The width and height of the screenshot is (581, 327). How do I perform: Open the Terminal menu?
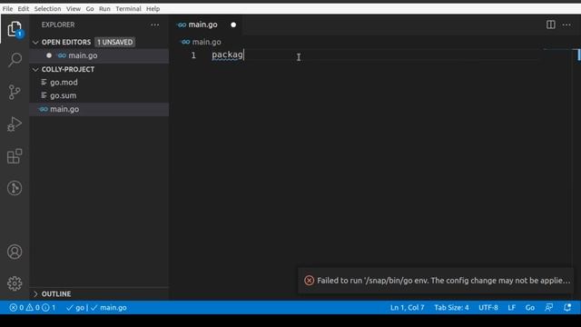click(x=128, y=8)
